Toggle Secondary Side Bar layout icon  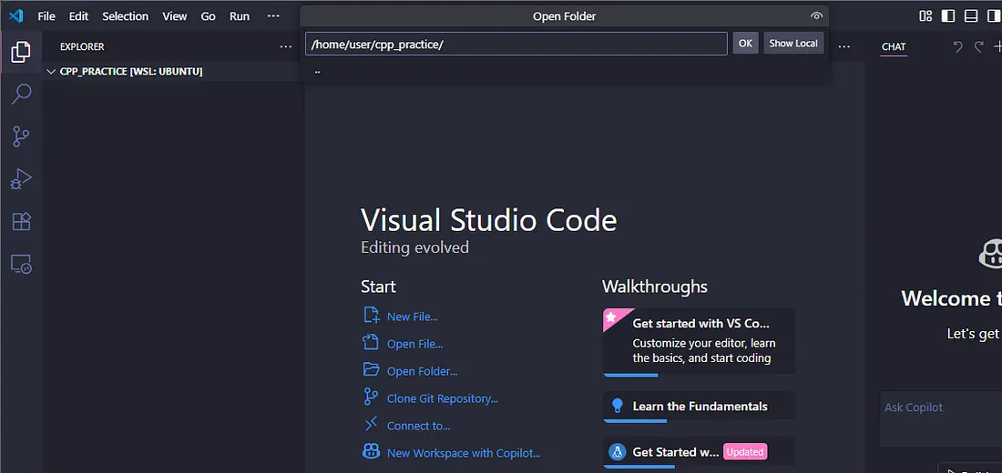pos(993,16)
